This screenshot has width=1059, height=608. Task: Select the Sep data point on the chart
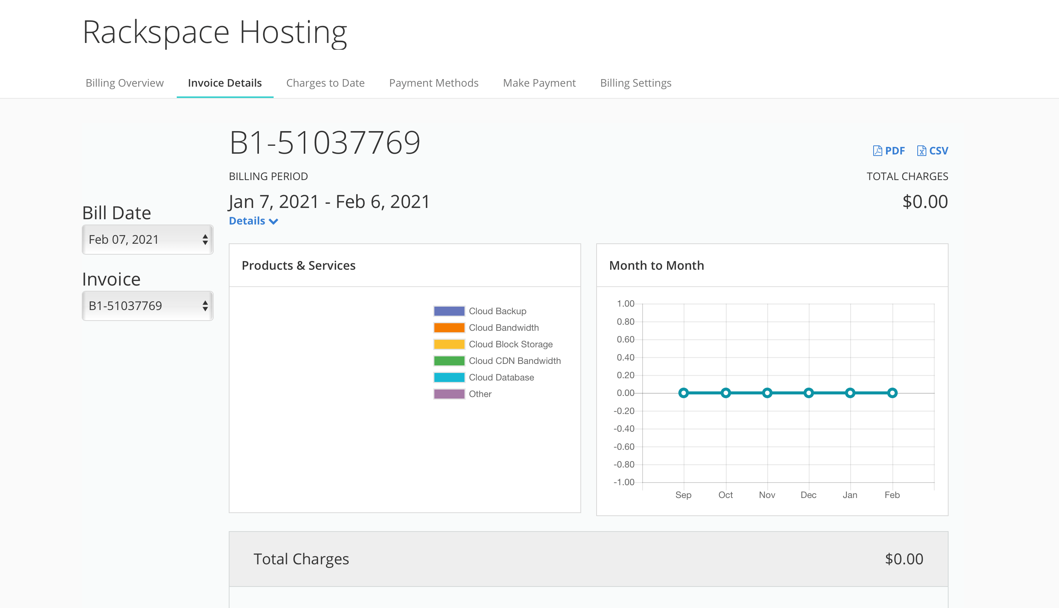click(x=683, y=393)
